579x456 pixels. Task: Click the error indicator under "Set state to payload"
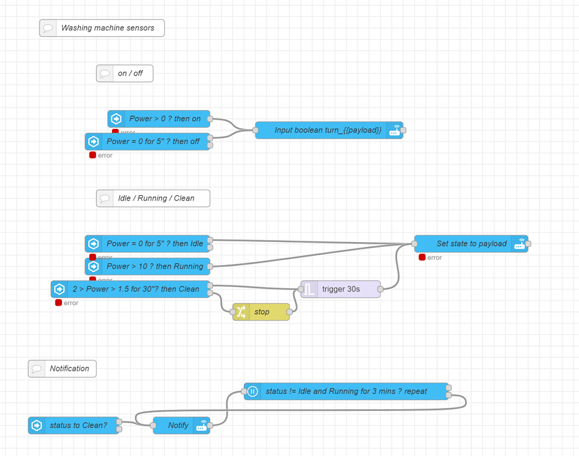click(421, 257)
